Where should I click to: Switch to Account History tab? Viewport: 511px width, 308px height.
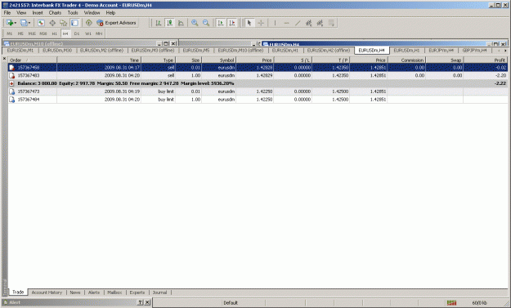47,292
